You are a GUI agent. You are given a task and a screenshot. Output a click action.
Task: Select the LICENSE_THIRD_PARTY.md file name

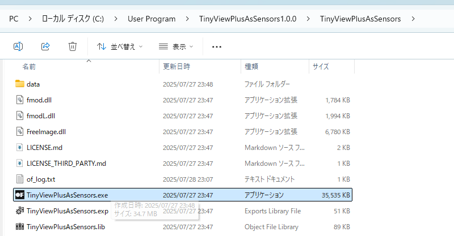click(x=66, y=164)
